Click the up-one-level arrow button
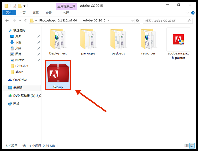This screenshot has height=151, width=198. click(25, 20)
